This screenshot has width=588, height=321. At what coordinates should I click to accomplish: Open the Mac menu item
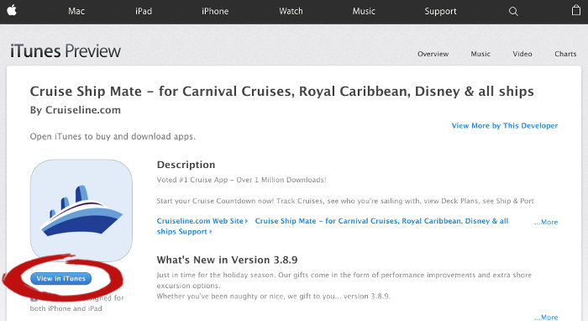point(76,11)
